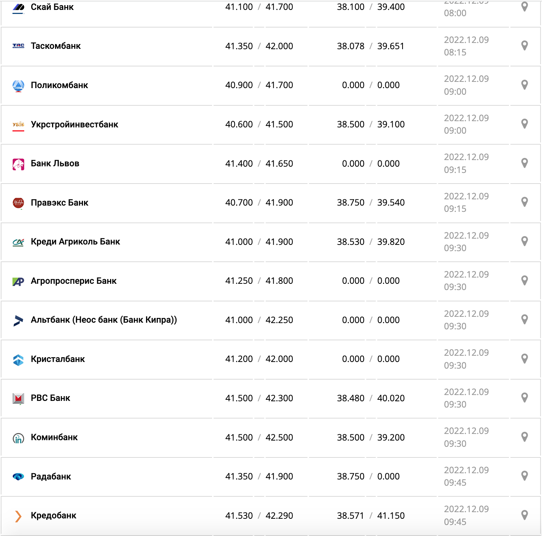Click the Укрстройинвестбанк location pin
The width and height of the screenshot is (542, 536).
[x=524, y=124]
